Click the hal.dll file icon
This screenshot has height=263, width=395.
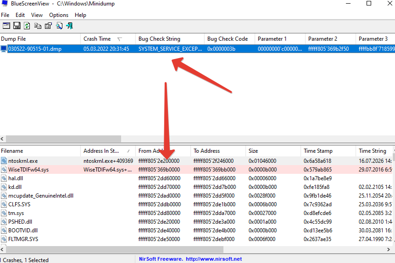click(x=4, y=178)
